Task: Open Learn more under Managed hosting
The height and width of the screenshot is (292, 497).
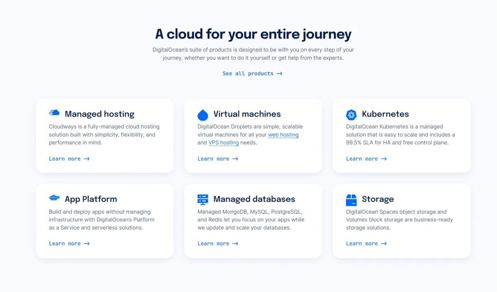Action: [x=69, y=158]
